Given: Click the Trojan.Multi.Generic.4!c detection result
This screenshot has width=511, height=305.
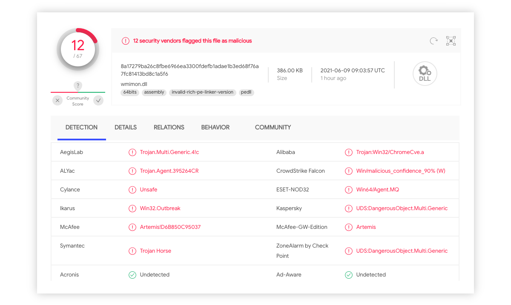Looking at the screenshot, I should pyautogui.click(x=169, y=152).
